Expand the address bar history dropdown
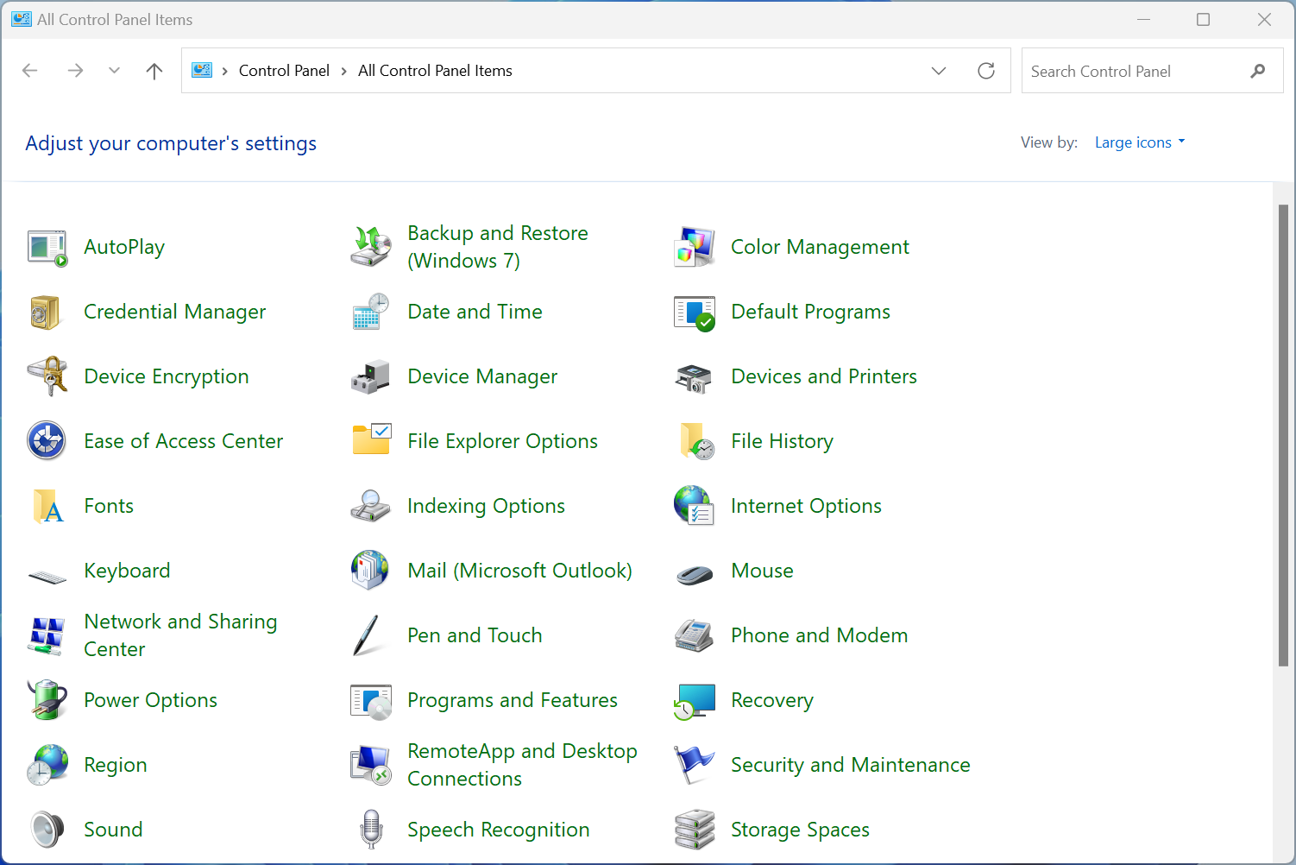Image resolution: width=1296 pixels, height=865 pixels. click(939, 71)
